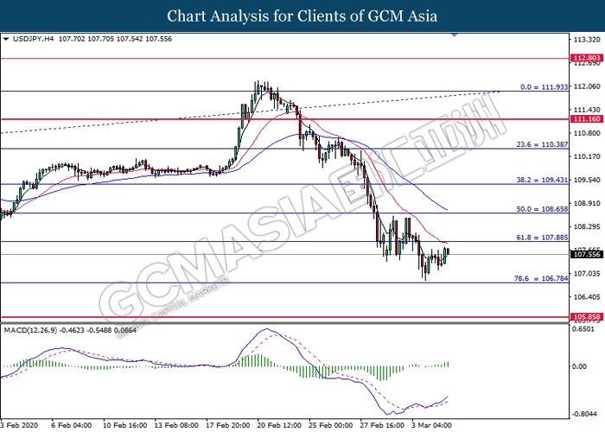The image size is (605, 432).
Task: Click the 111.430 price scale value
Action: point(587,110)
